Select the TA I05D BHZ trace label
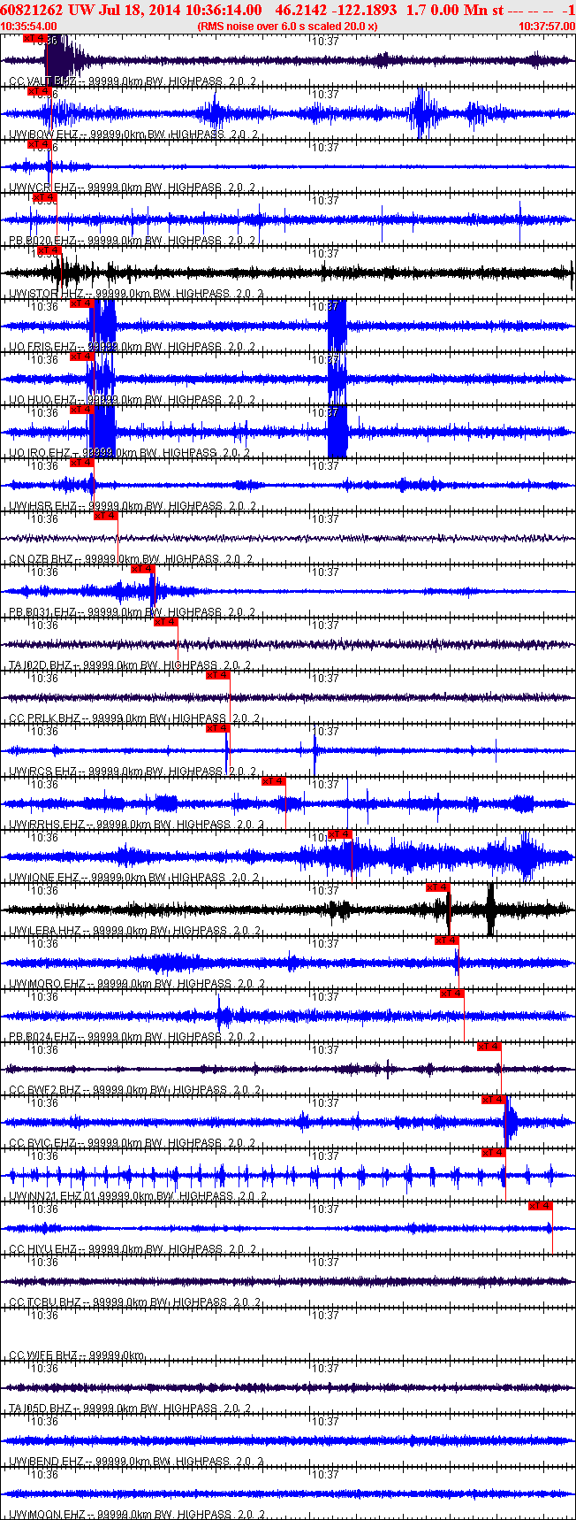This screenshot has width=576, height=1520. coord(131,1409)
